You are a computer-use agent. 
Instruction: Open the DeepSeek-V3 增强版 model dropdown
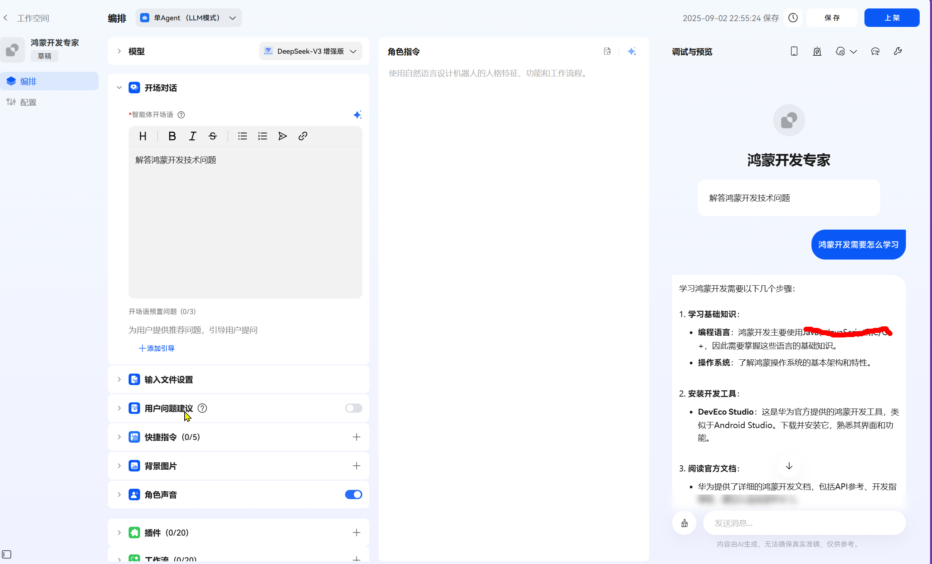click(x=311, y=51)
